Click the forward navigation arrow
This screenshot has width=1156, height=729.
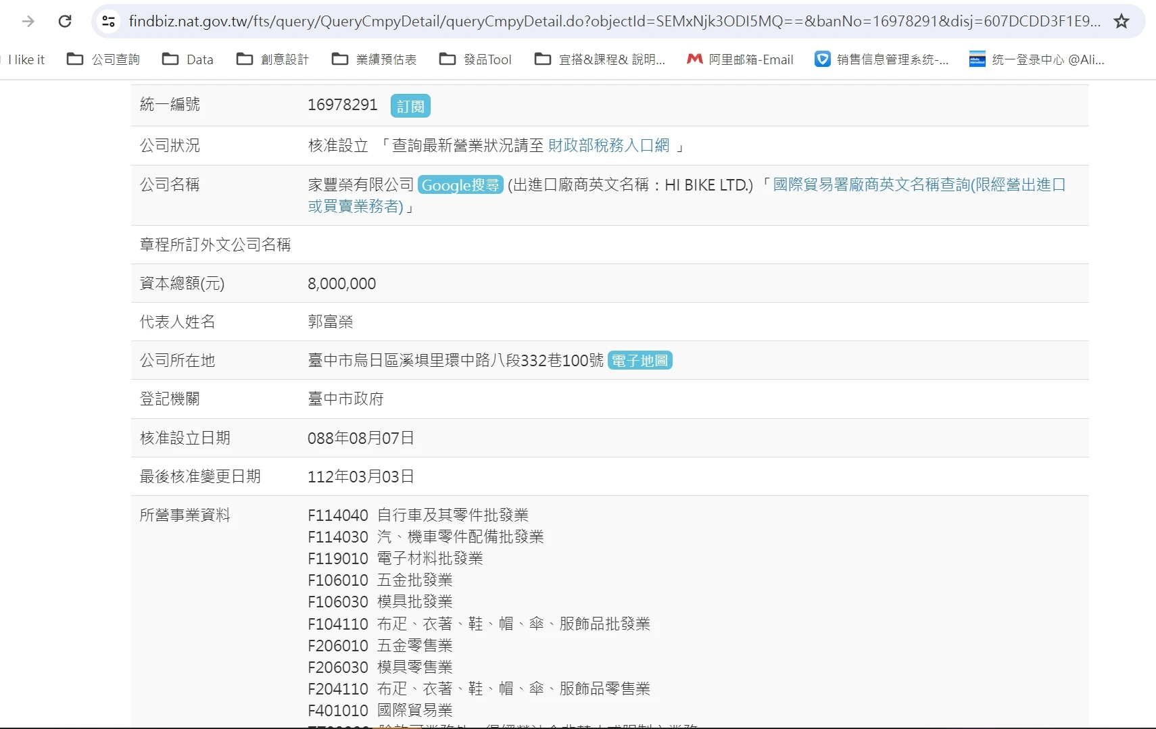pos(28,21)
